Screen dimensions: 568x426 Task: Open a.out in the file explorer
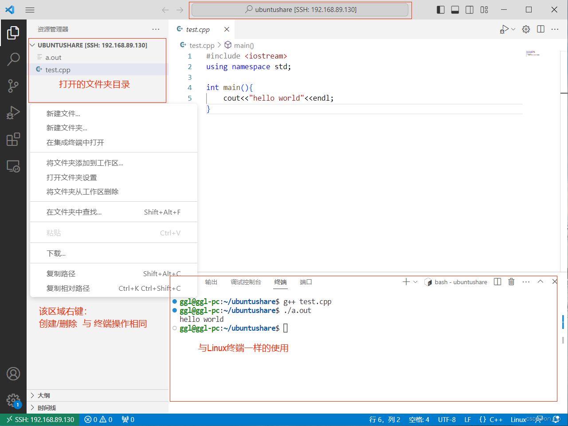[x=98, y=58]
